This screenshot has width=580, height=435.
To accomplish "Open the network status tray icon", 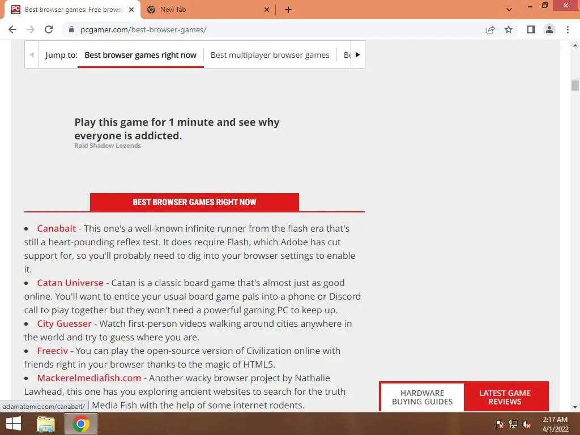I will (x=513, y=424).
